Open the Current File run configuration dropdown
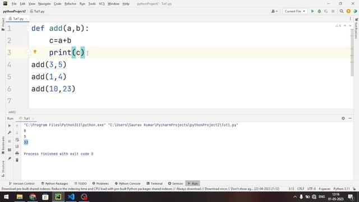Screen dimensions: 359x202 tap(295, 11)
